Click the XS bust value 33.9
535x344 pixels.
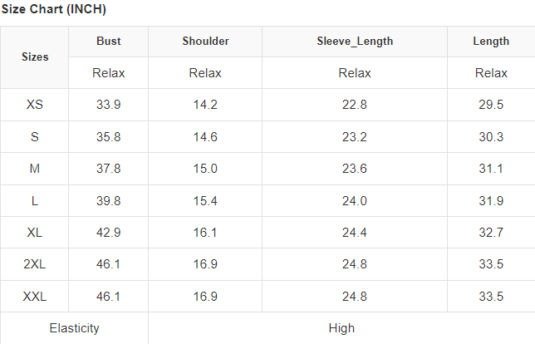point(109,105)
